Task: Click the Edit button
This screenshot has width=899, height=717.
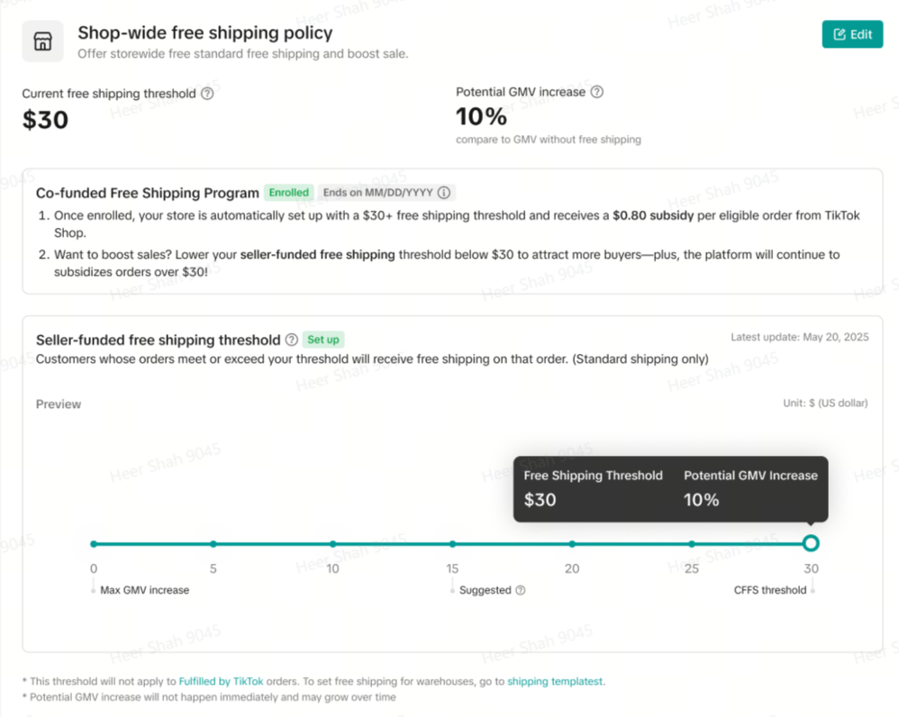Action: (852, 34)
